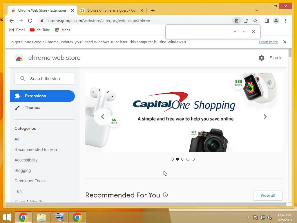This screenshot has width=297, height=223.
Task: Click Sign in link
Action: click(x=276, y=58)
